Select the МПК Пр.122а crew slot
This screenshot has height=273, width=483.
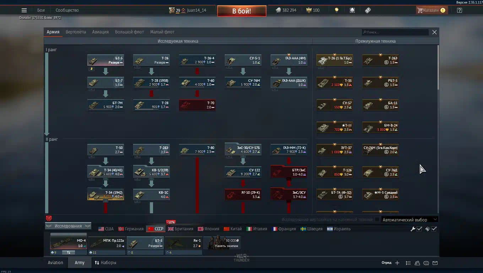click(107, 243)
